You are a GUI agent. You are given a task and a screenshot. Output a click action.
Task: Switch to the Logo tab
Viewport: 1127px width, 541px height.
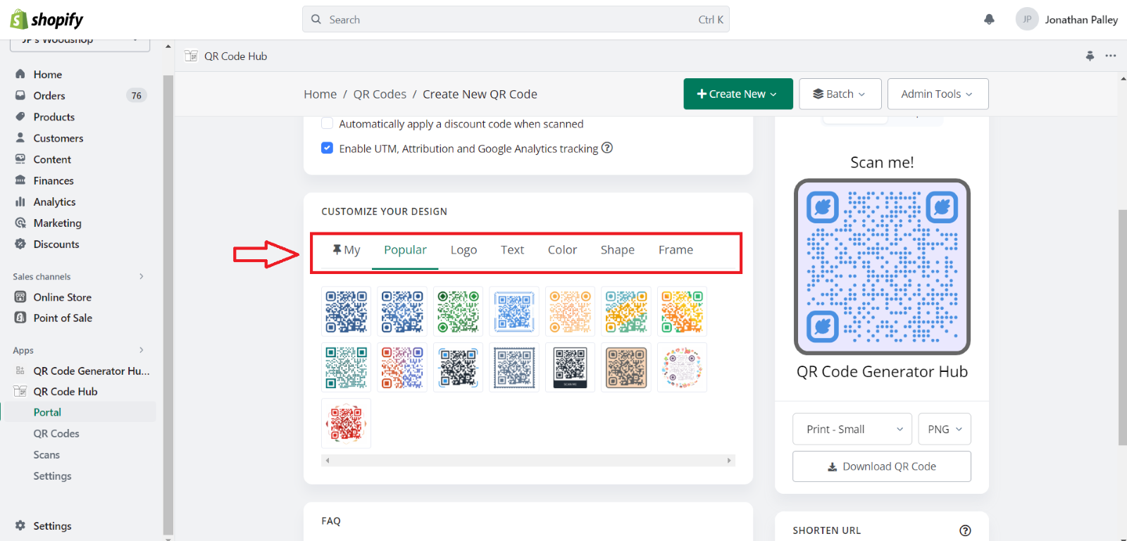[463, 250]
